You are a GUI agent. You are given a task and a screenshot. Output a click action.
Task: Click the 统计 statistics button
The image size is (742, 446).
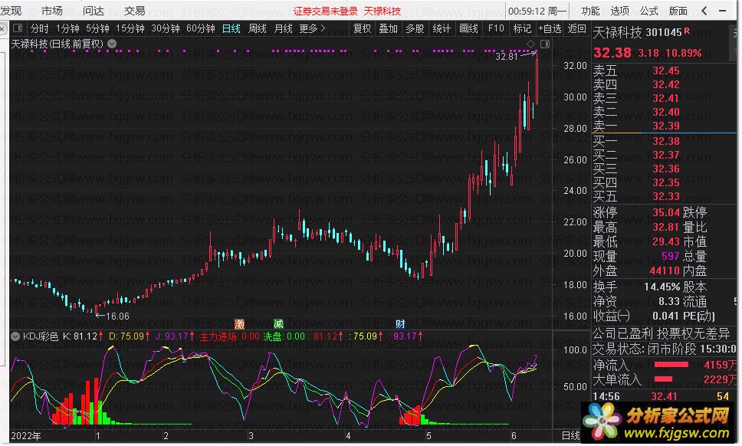tap(442, 28)
